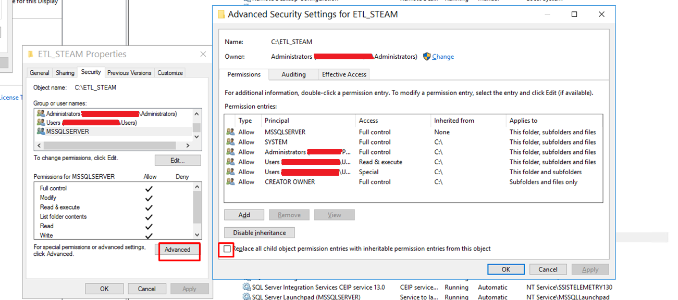
Task: Click the MSSQLSERVER permission entry row icon
Action: pos(230,132)
